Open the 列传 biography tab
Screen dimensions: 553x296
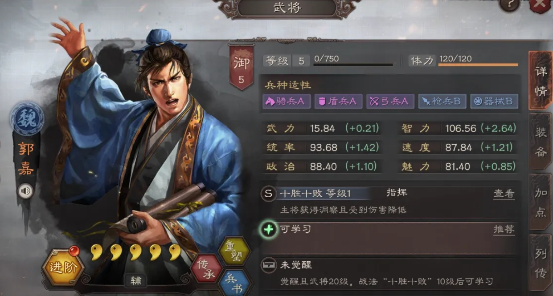tap(541, 263)
